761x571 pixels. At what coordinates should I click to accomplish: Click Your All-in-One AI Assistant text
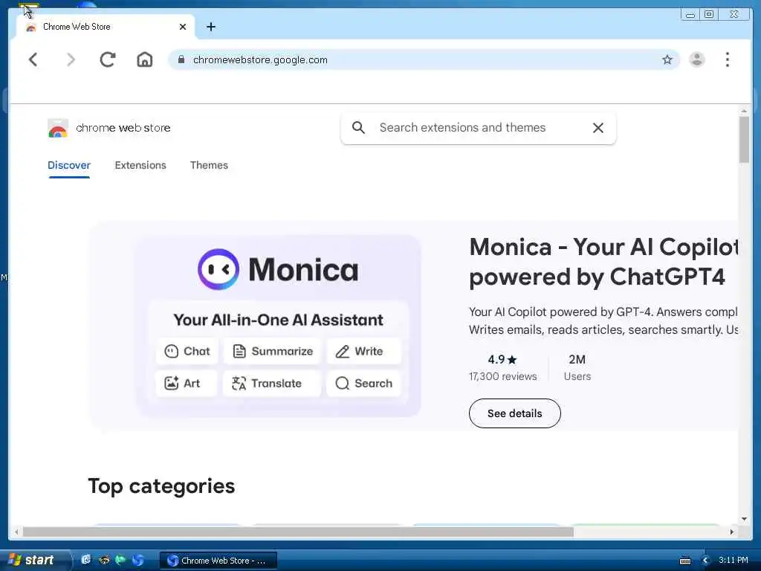pyautogui.click(x=278, y=320)
